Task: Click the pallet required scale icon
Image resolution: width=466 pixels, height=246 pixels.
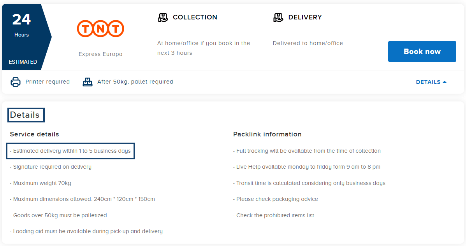Action: [87, 82]
